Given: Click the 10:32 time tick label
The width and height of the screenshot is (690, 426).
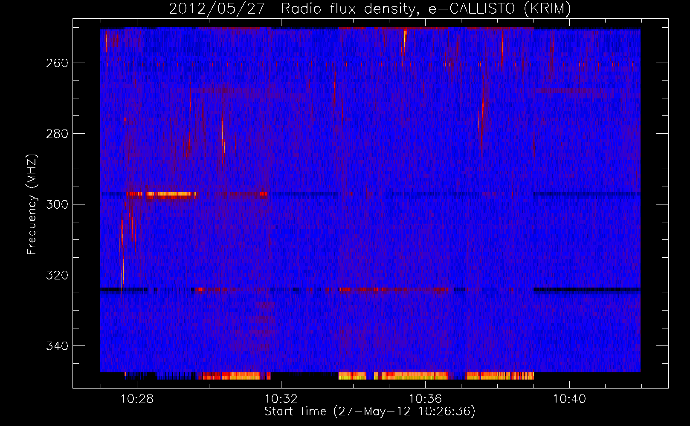Looking at the screenshot, I should coord(281,399).
